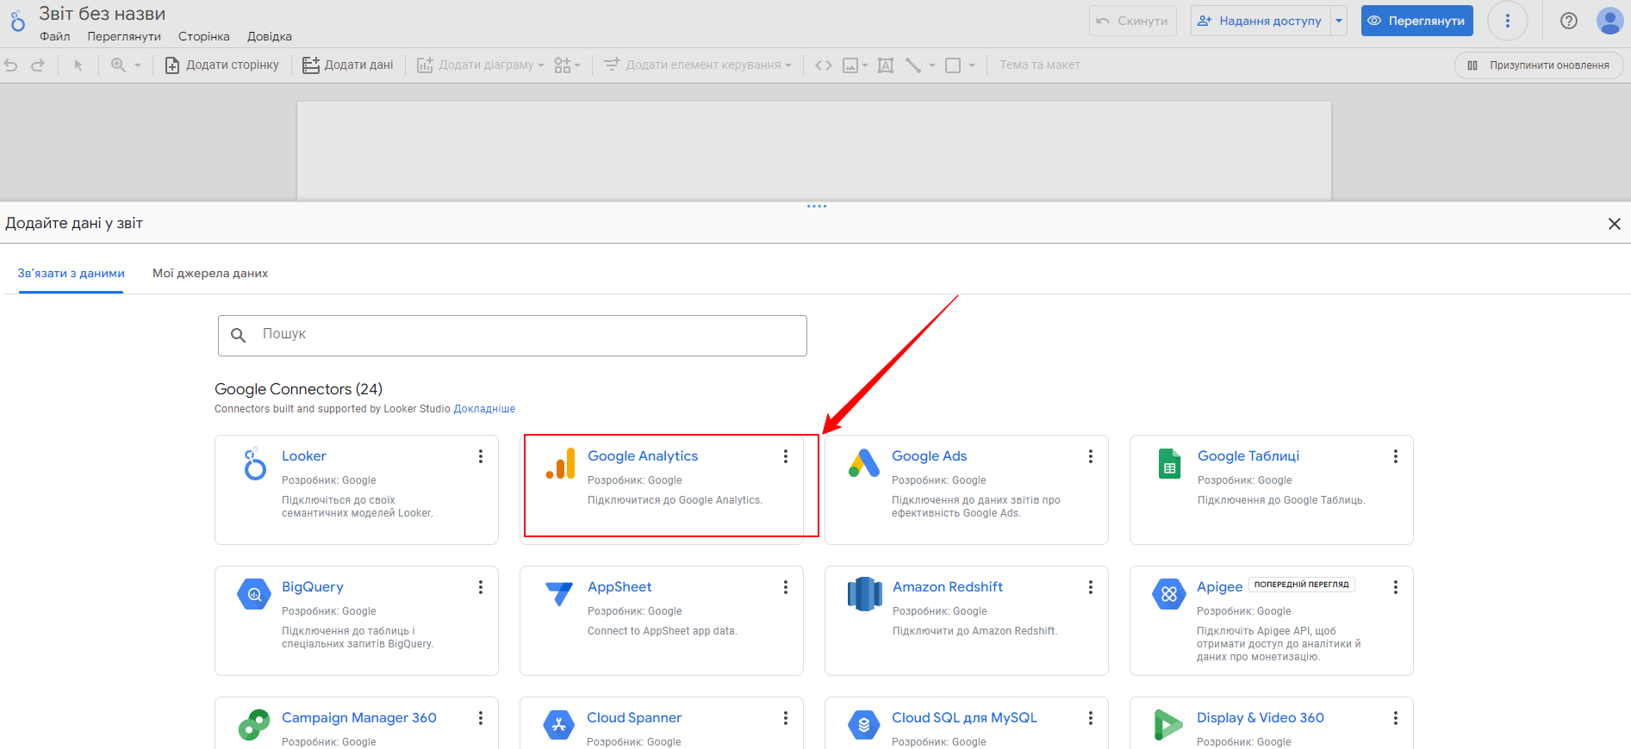Open more options for Looker connector

481,456
